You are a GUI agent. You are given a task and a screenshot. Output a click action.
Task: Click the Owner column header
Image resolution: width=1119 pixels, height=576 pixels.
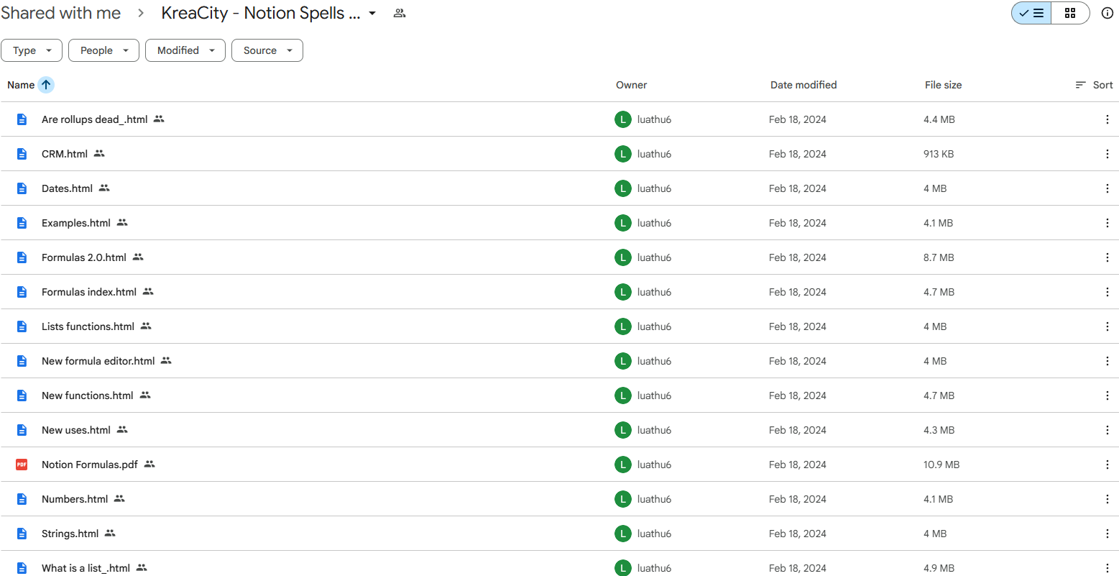(631, 85)
